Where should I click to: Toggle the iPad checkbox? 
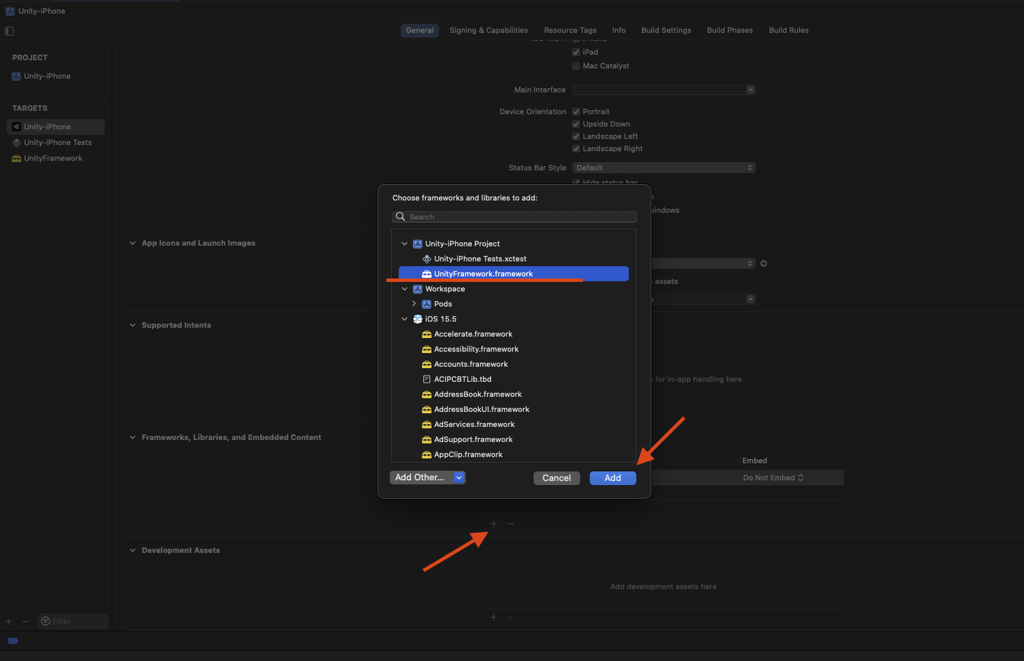576,52
